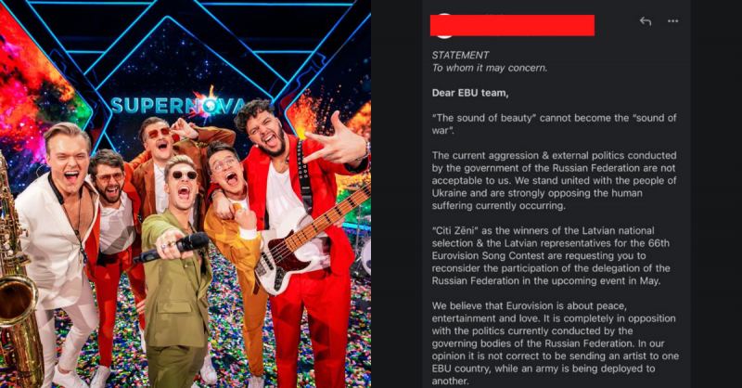
Task: Click paragraph starting with "Citi Zēni"
Action: point(551,256)
